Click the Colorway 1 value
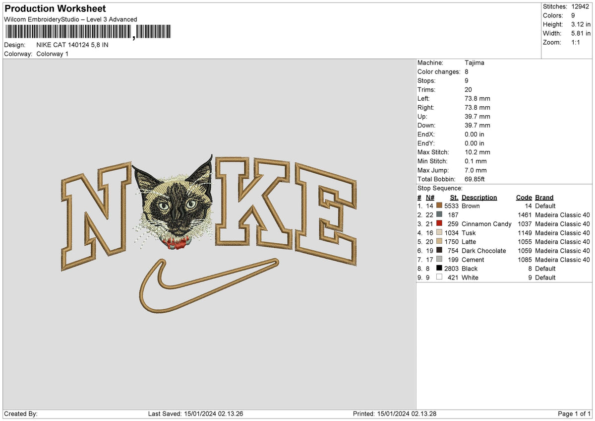 click(x=53, y=54)
